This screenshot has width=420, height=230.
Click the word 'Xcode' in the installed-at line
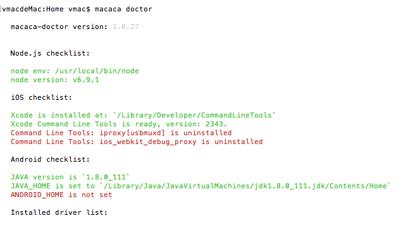[22, 115]
